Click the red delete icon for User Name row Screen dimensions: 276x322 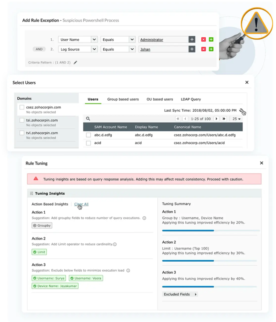coord(203,40)
